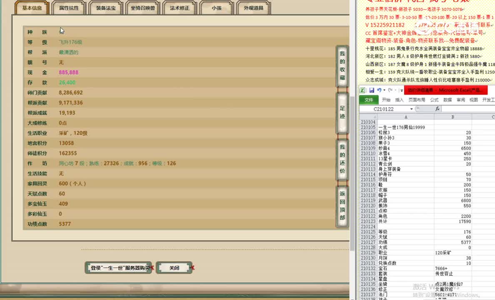Select row header 210105 in Excel

[x=368, y=127]
